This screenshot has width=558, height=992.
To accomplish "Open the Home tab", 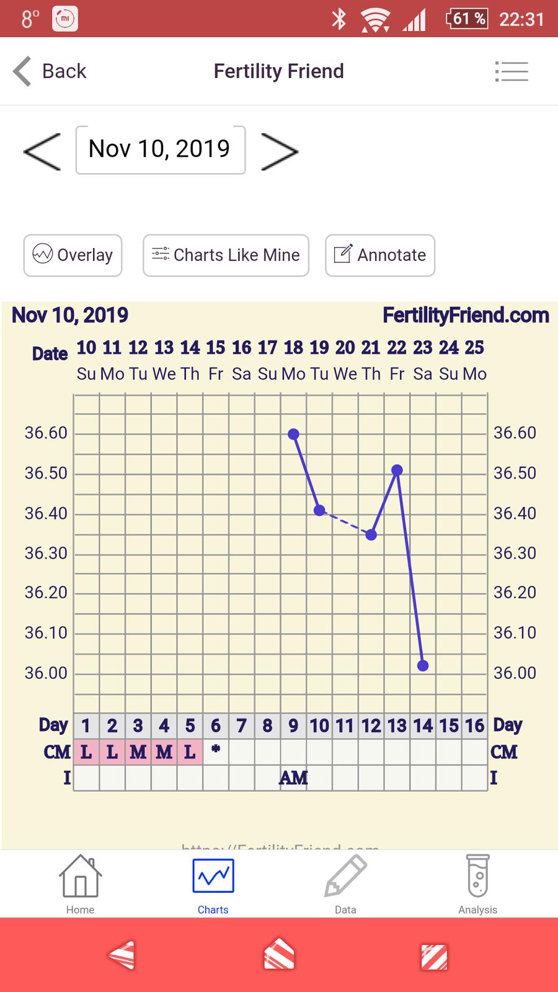I will (80, 883).
